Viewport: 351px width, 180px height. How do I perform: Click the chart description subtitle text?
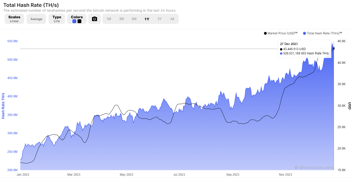click(90, 10)
